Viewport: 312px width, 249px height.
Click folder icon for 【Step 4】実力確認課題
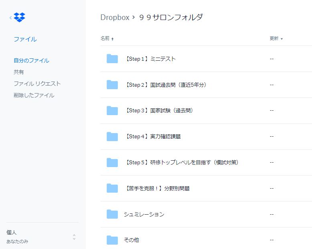click(112, 136)
